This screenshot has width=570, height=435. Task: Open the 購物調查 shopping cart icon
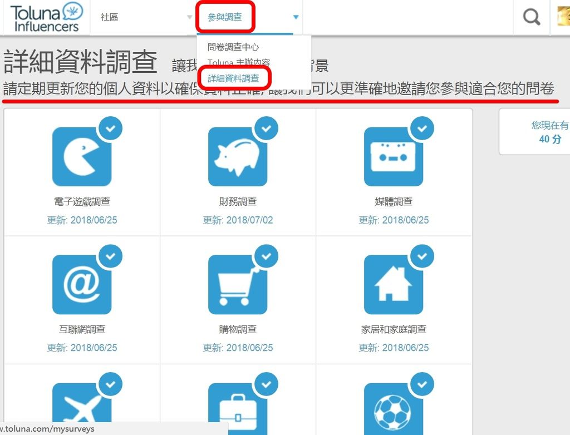point(238,284)
